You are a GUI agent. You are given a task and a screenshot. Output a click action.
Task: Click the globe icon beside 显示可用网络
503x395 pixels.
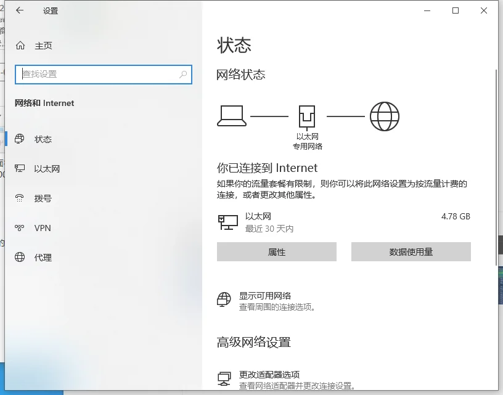pos(224,300)
